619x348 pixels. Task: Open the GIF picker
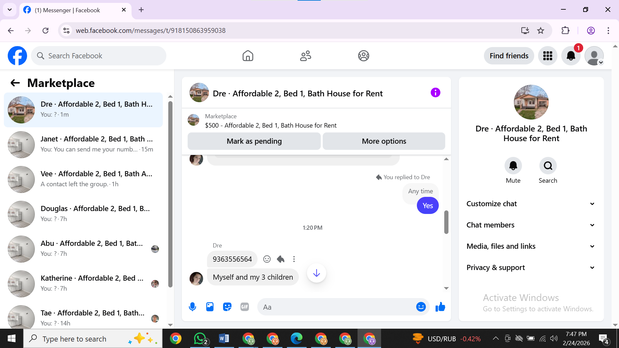tap(245, 307)
